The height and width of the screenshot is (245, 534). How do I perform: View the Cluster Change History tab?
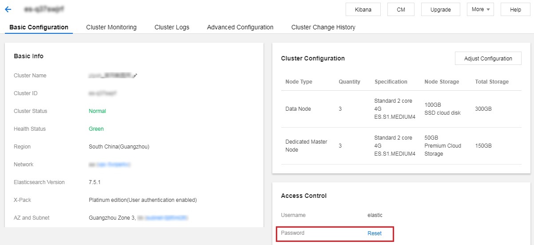(323, 27)
